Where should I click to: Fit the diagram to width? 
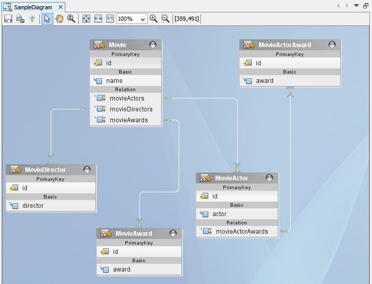pos(98,19)
